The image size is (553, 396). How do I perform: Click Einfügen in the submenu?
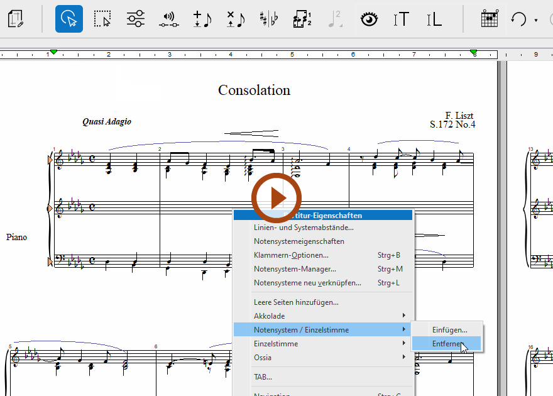449,329
